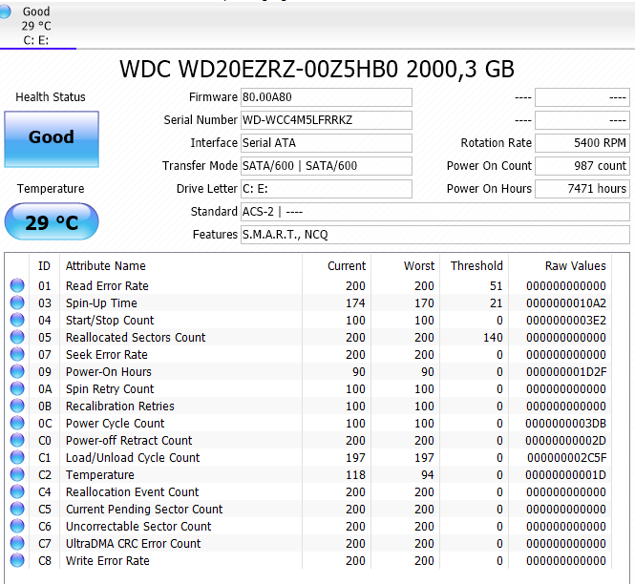Select the Load/Unload Cycle Count attribute name
Viewport: 635px width, 584px height.
click(x=133, y=457)
